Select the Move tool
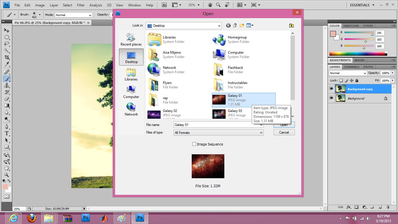398x224 pixels. [7, 30]
